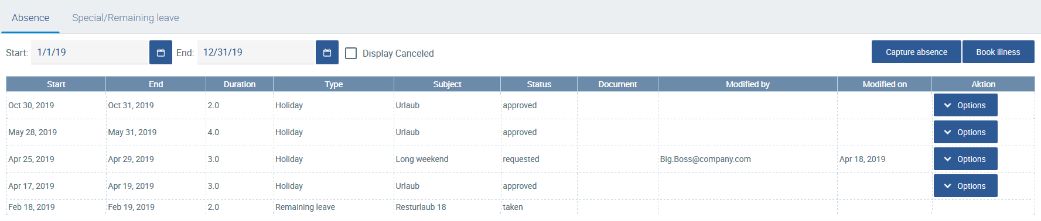Viewport: 1041px width, 221px height.
Task: Expand Options for the Apr 17, 2019 absence
Action: point(965,186)
